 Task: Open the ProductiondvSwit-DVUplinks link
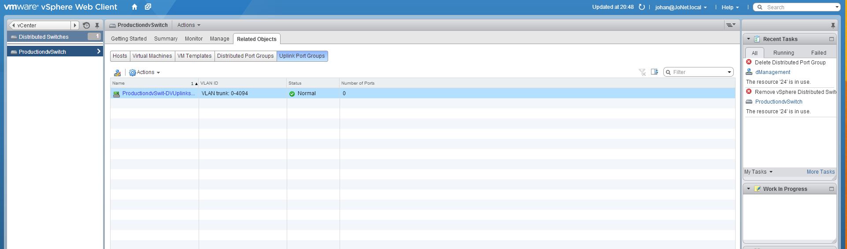159,93
